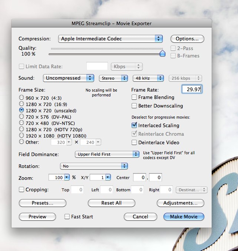Uncheck Interlaced Scaling
238x251 pixels.
(134, 125)
